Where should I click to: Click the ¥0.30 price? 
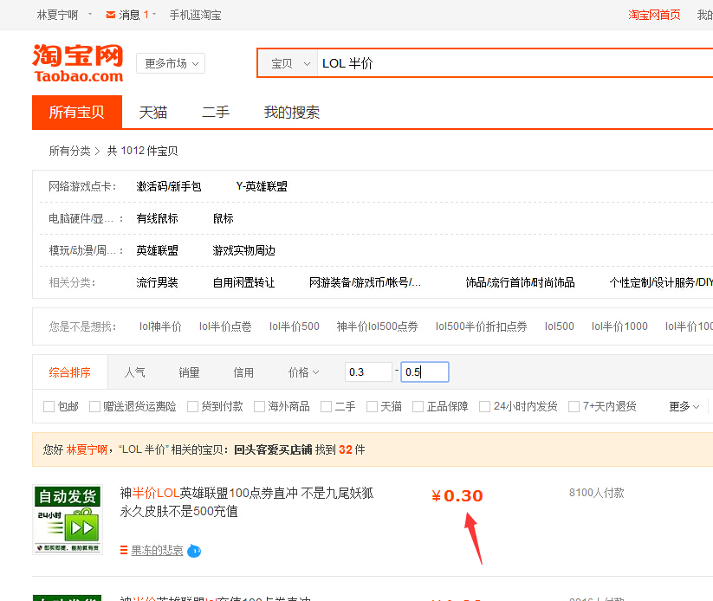click(x=457, y=495)
